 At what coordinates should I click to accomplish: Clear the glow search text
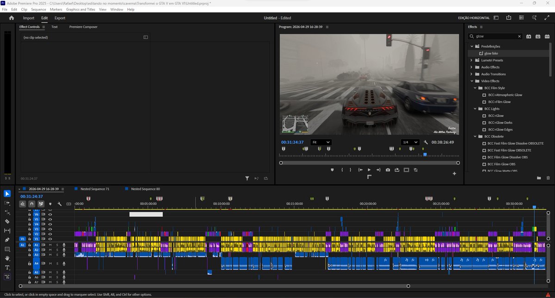(519, 36)
